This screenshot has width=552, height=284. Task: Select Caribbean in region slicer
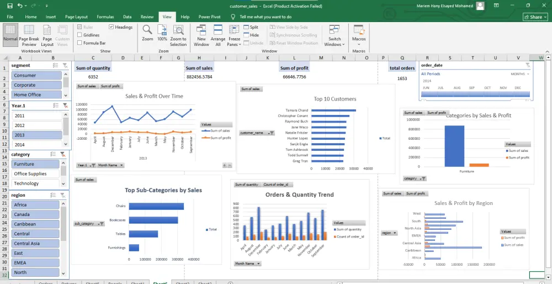pos(35,224)
